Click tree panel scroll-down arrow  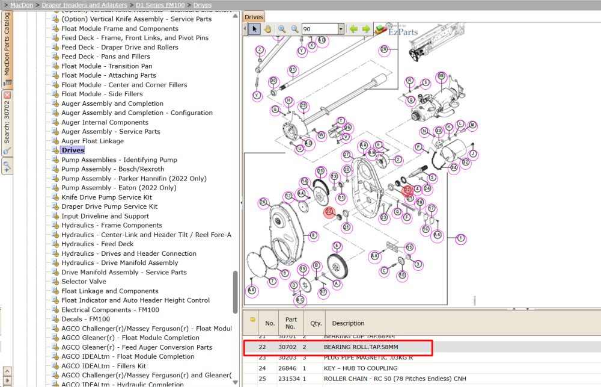pos(236,383)
